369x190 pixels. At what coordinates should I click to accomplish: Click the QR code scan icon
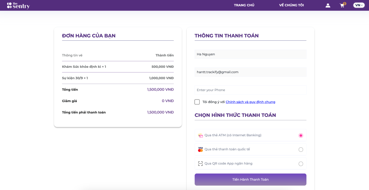[x=200, y=164]
